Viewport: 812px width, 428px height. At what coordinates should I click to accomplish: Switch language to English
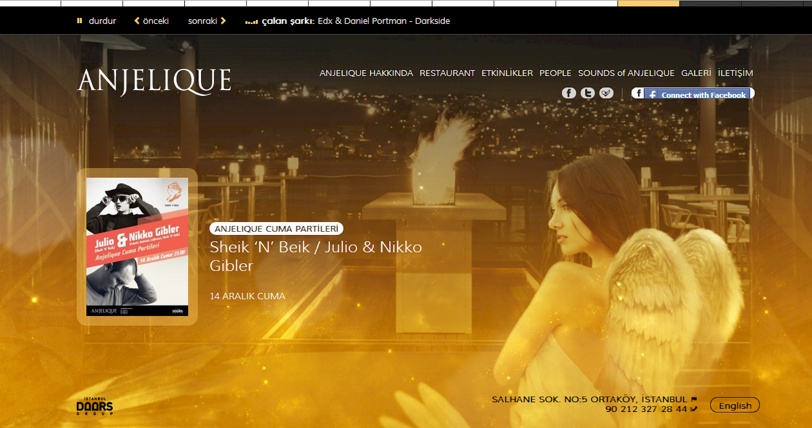pyautogui.click(x=735, y=406)
